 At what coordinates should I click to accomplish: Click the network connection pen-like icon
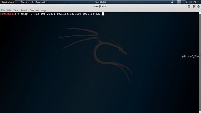186,2
